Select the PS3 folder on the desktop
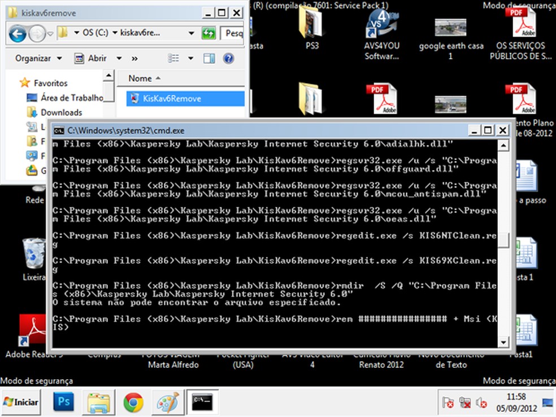This screenshot has height=417, width=556. coord(312,28)
